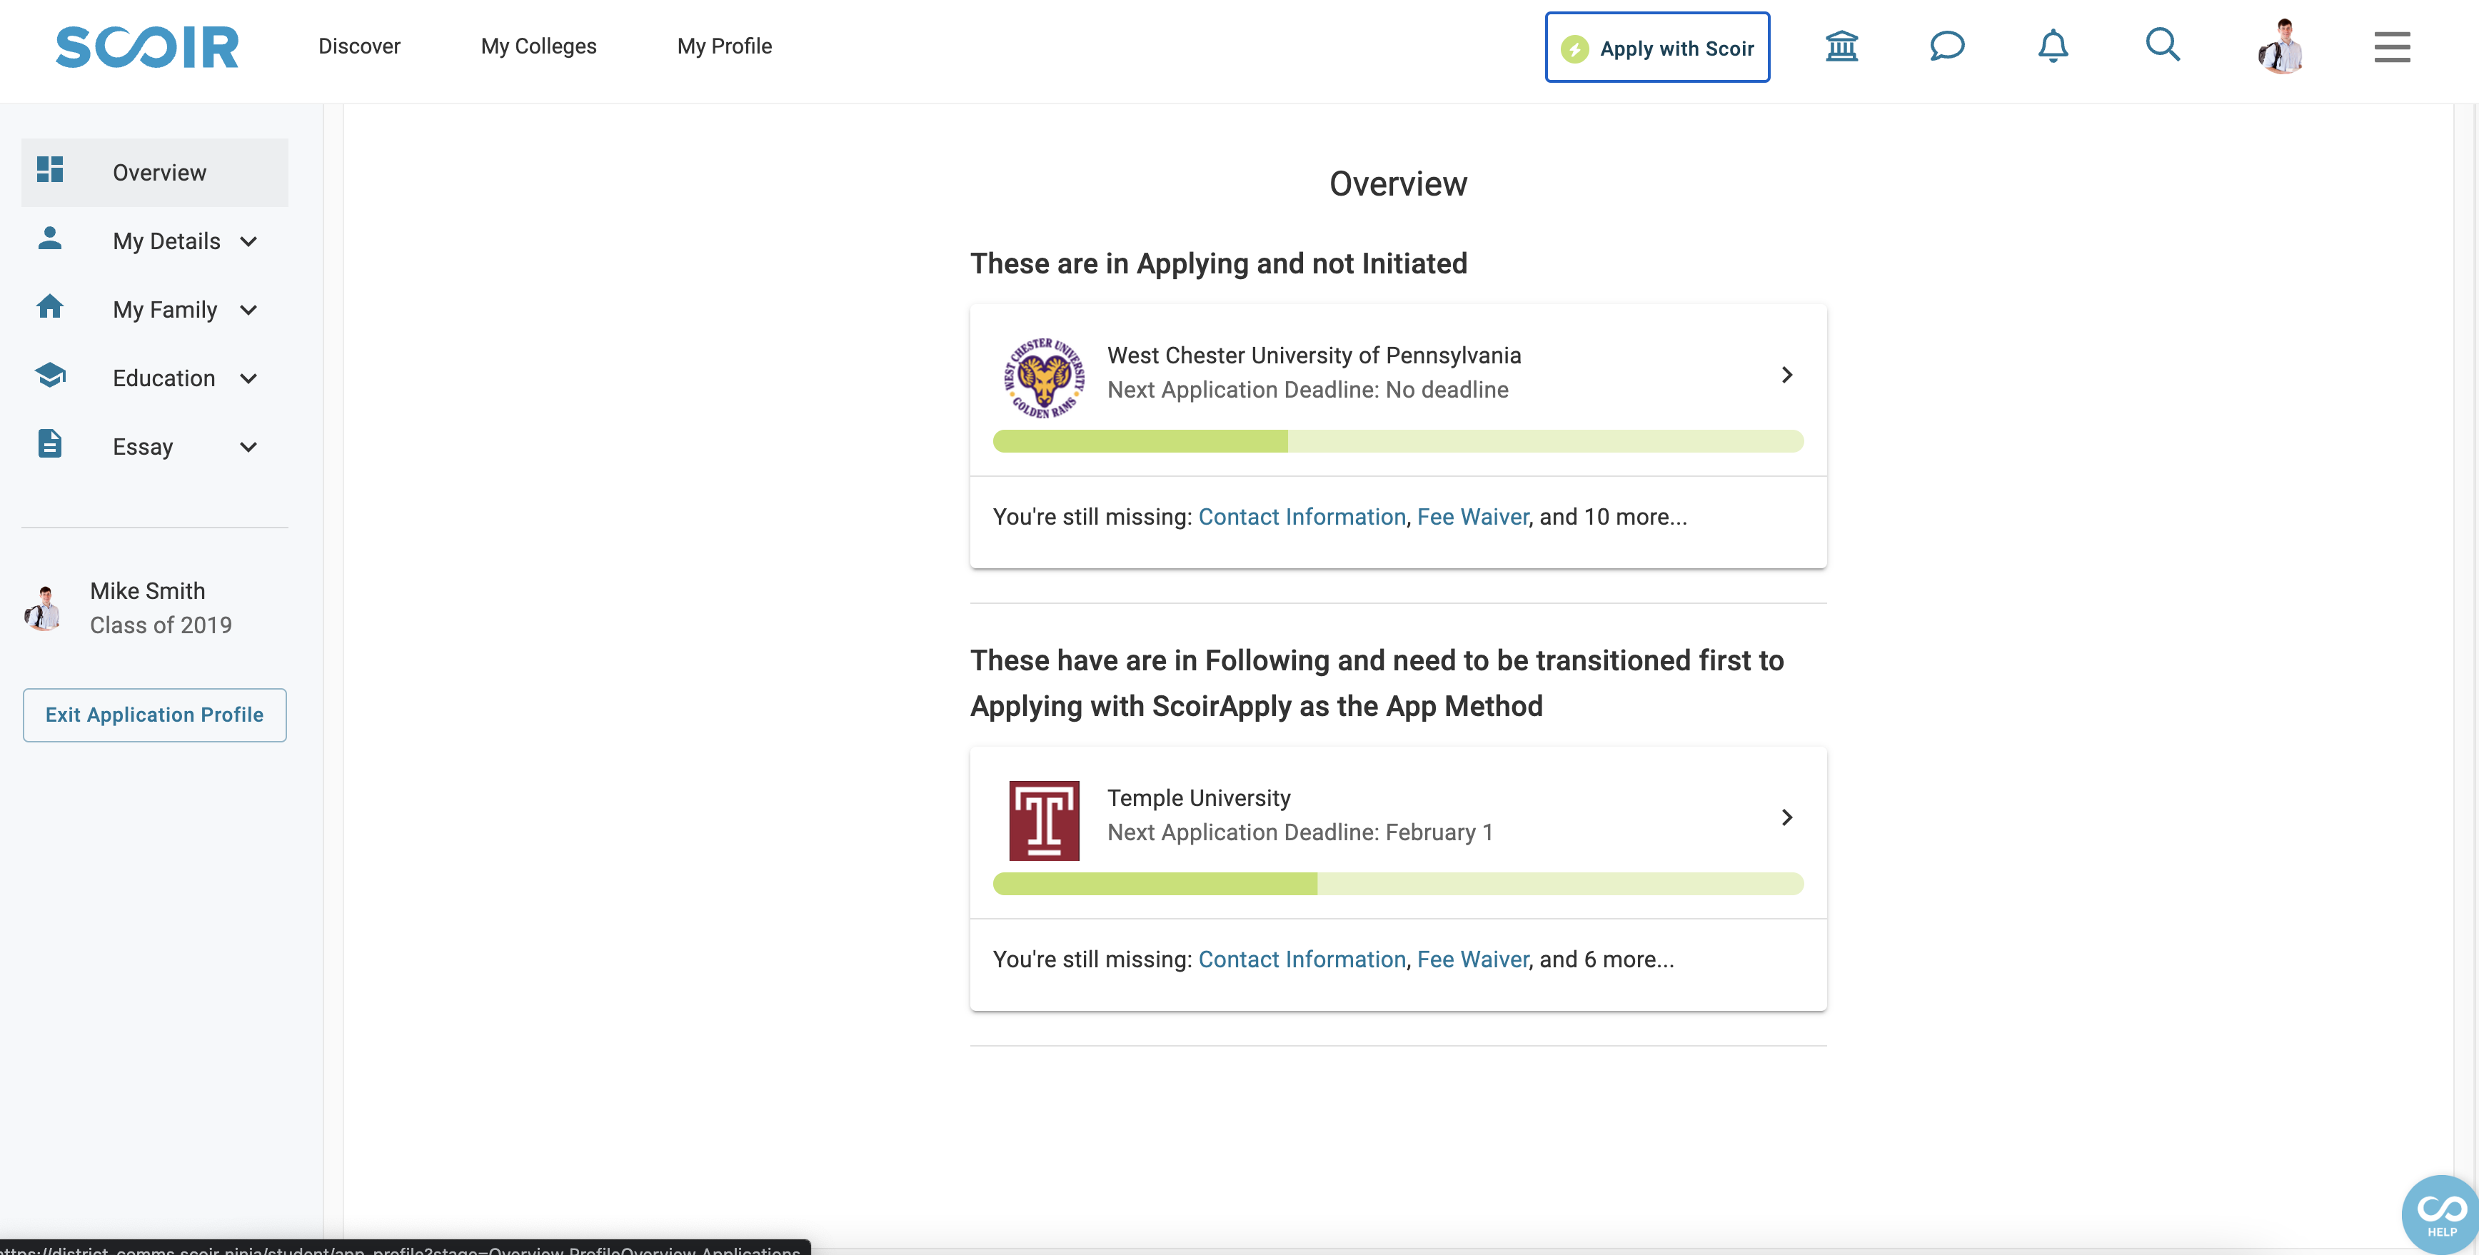Open Temple's Fee Waiver link
This screenshot has height=1255, width=2479.
coord(1472,959)
